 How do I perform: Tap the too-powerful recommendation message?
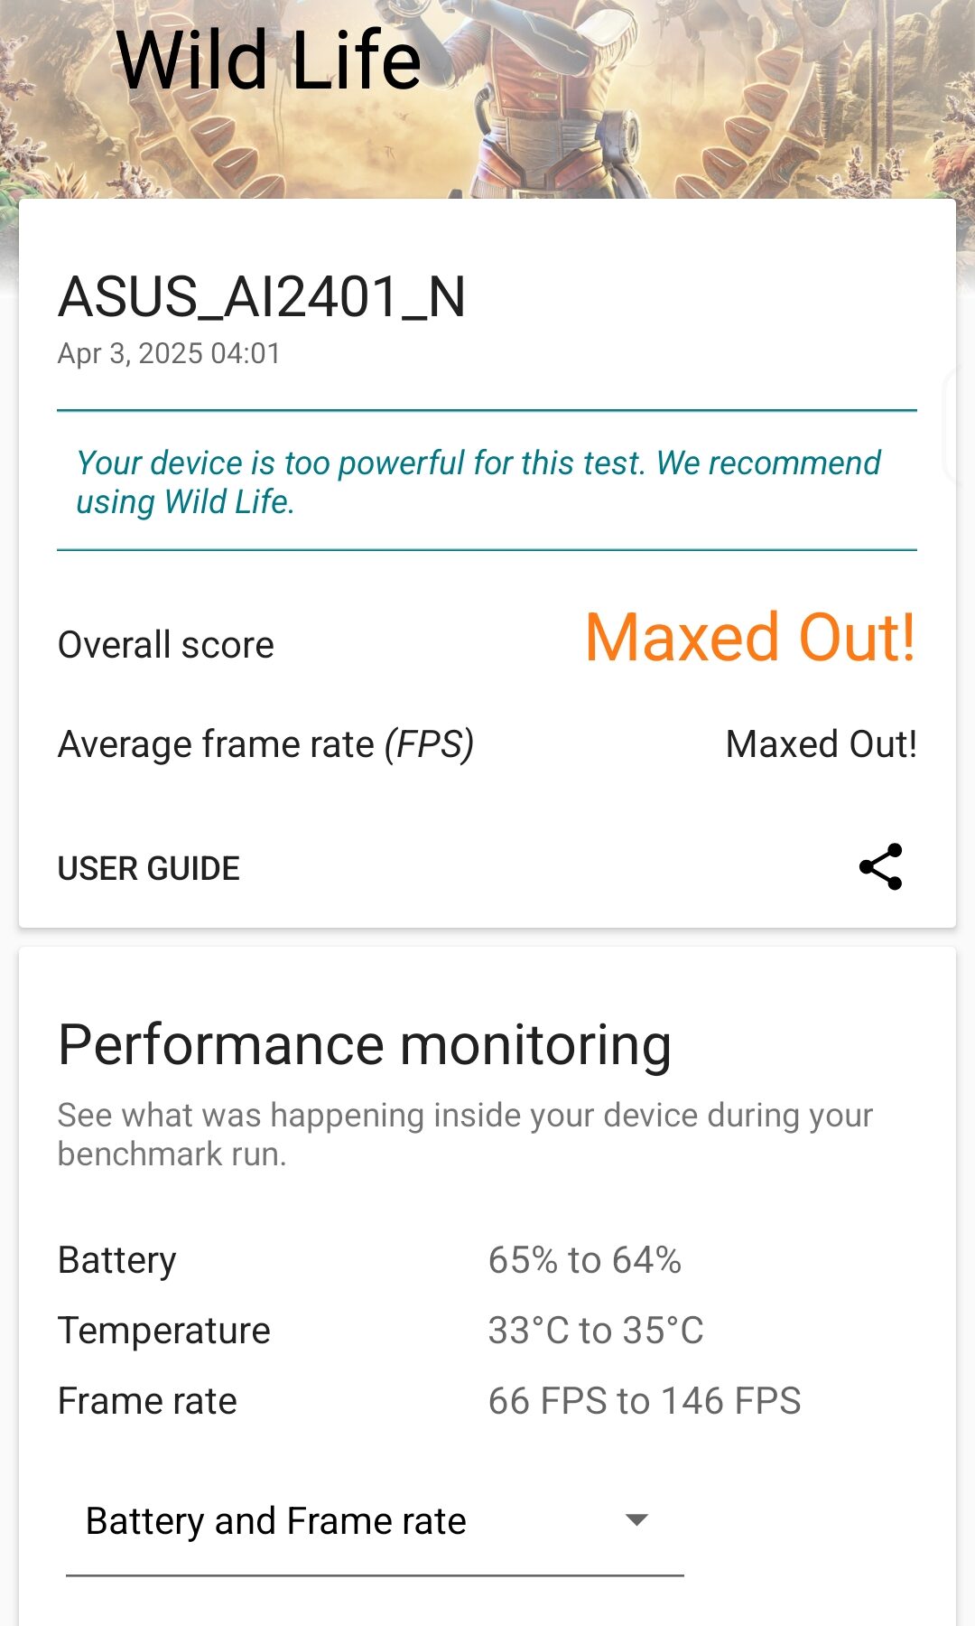pyautogui.click(x=478, y=481)
